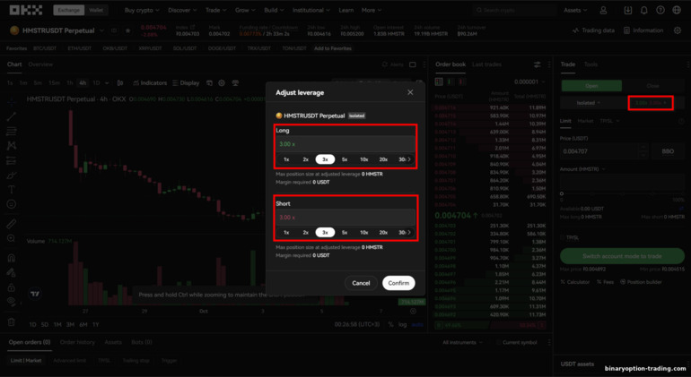Select the text annotation tool
Viewport: 691px width, 377px height.
pyautogui.click(x=12, y=190)
